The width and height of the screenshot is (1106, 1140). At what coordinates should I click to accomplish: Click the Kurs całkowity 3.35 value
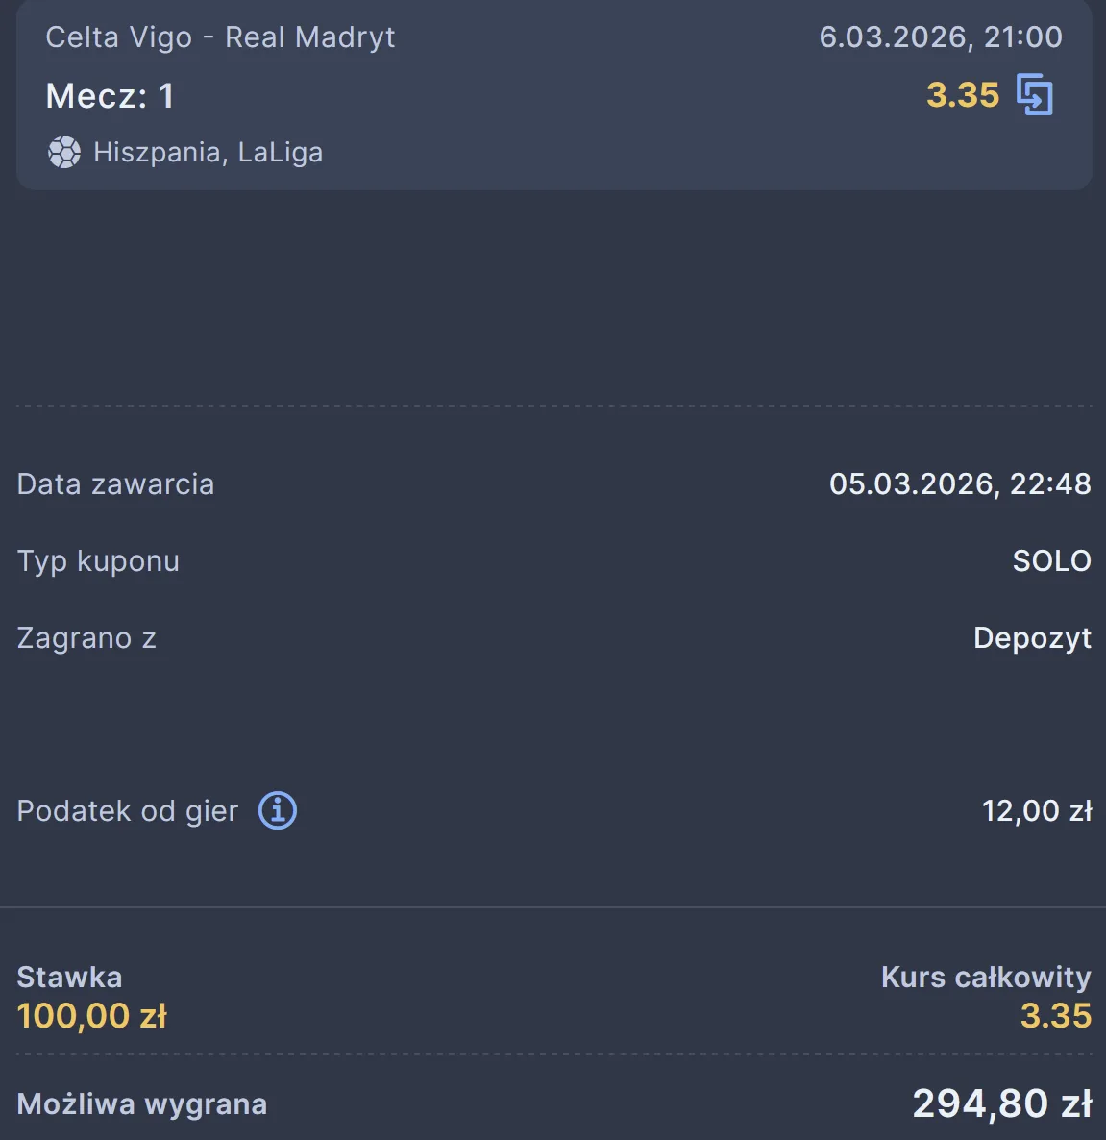pos(1055,1016)
